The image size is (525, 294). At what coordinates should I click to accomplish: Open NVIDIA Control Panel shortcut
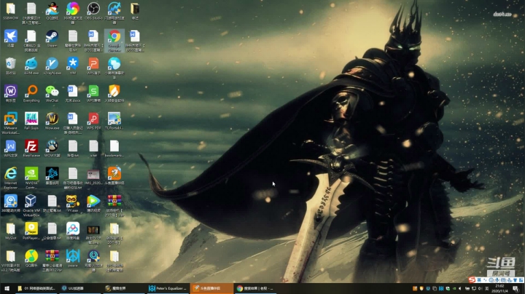[31, 178]
